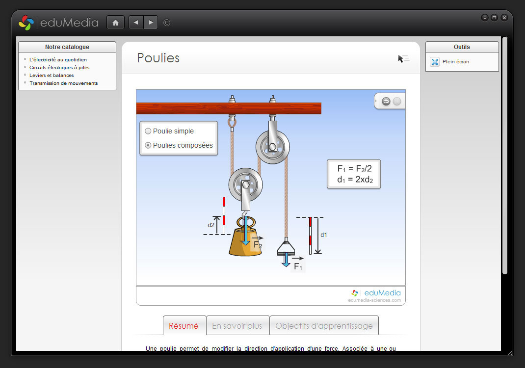
Task: Open Leviers et balances catalogue link
Action: click(52, 76)
